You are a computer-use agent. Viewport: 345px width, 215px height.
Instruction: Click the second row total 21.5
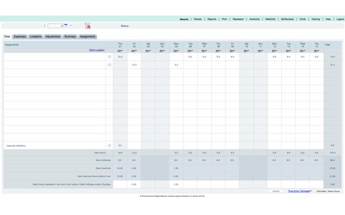[x=332, y=65]
